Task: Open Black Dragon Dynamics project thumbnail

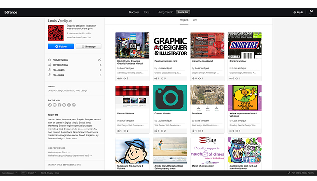Action: click(x=132, y=45)
